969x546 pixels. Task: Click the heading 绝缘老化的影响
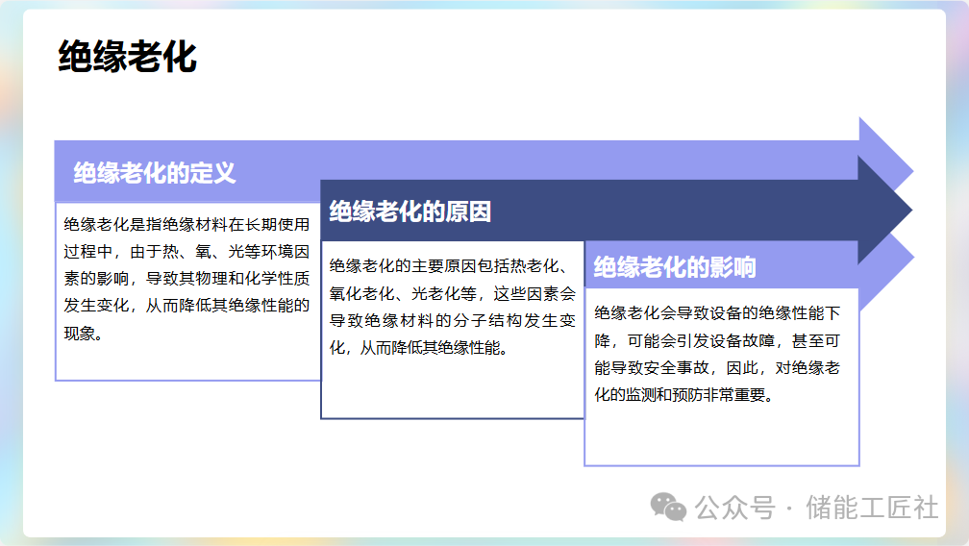(675, 267)
